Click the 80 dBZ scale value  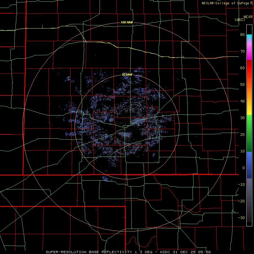(x=242, y=35)
